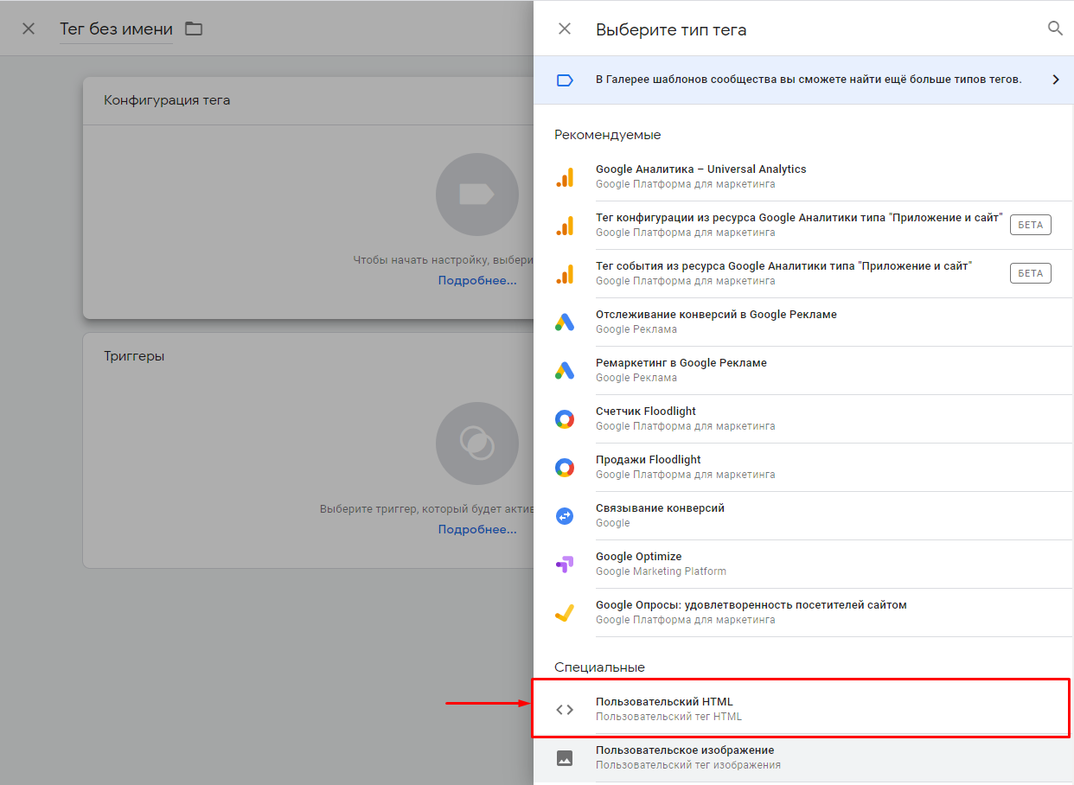1074x785 pixels.
Task: Click the conversion linker icon
Action: 565,515
